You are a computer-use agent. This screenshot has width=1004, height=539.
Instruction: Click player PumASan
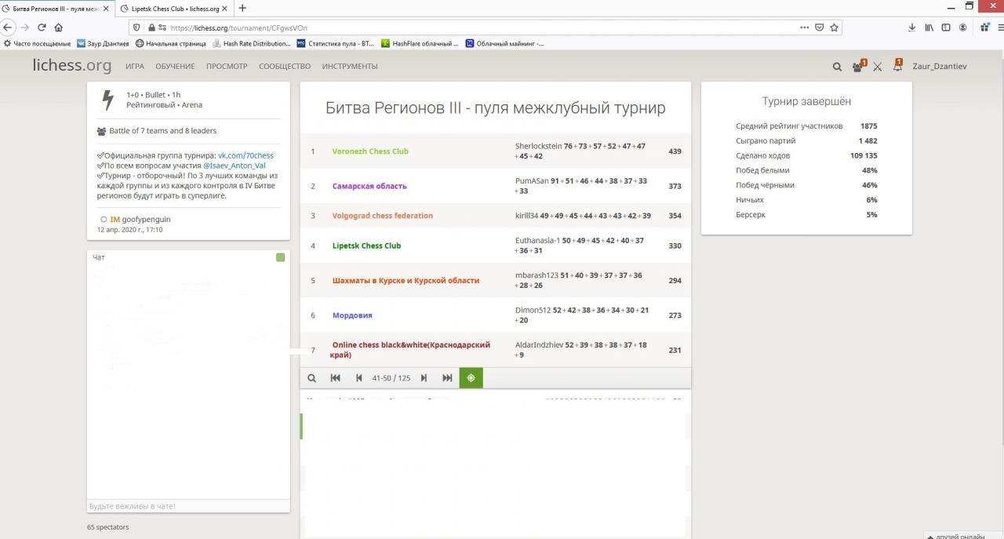[x=532, y=181]
